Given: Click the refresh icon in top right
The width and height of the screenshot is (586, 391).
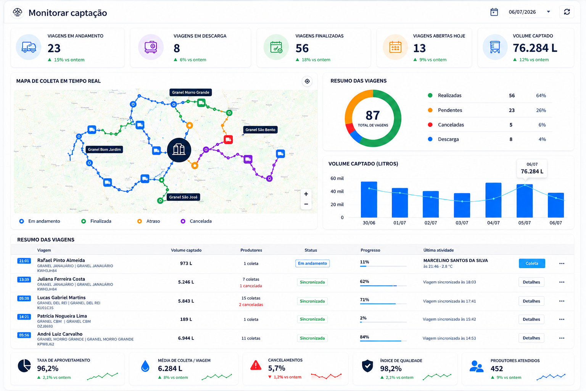Looking at the screenshot, I should pos(567,12).
